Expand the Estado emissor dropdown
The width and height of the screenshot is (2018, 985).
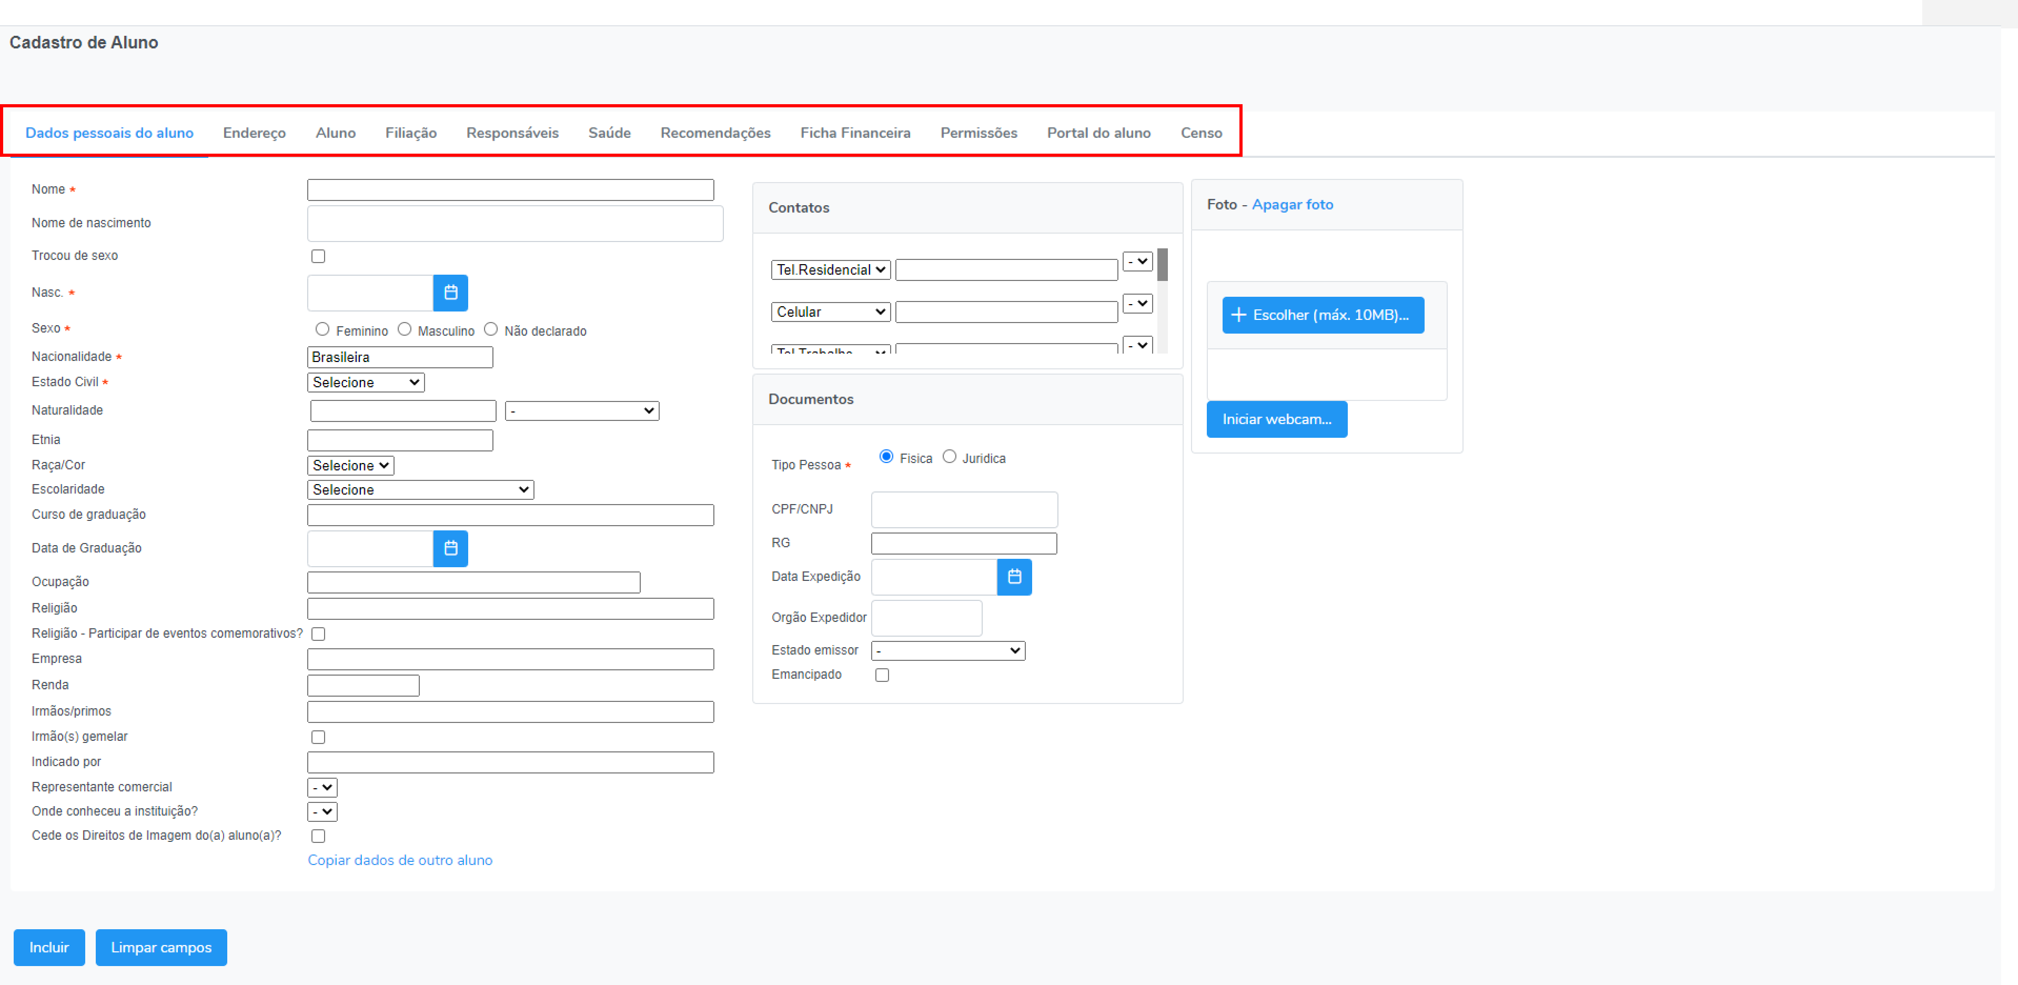point(948,650)
